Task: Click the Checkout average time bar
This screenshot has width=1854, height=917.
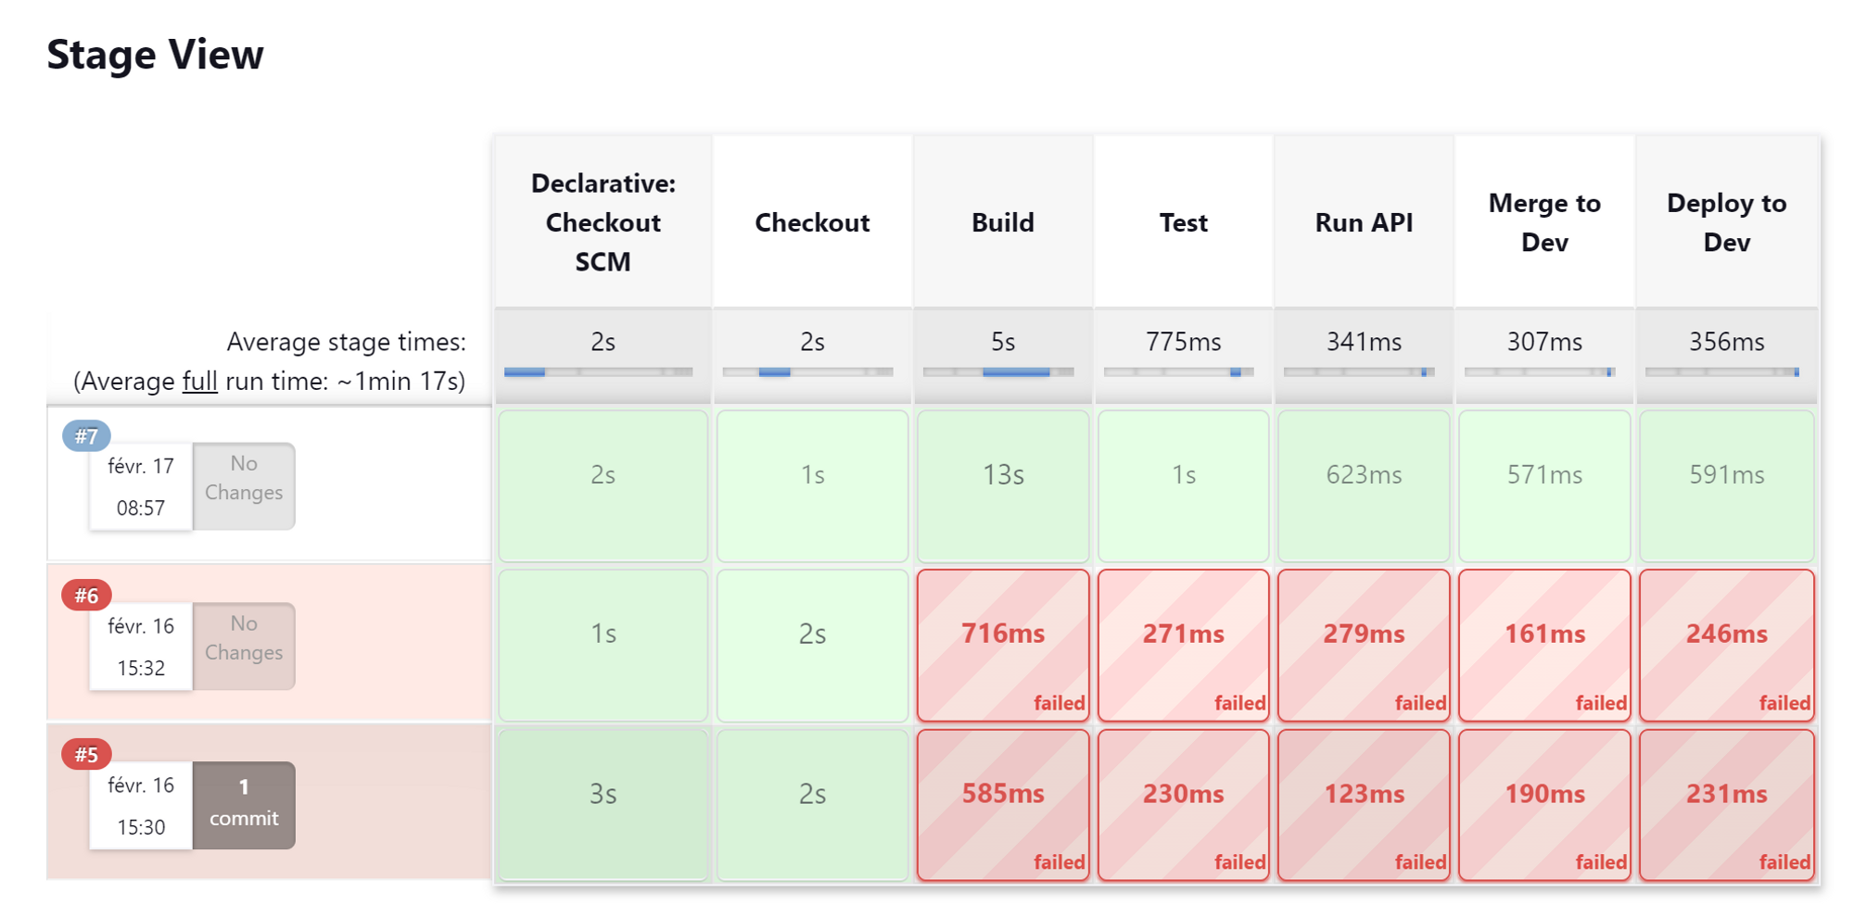Action: pos(807,372)
